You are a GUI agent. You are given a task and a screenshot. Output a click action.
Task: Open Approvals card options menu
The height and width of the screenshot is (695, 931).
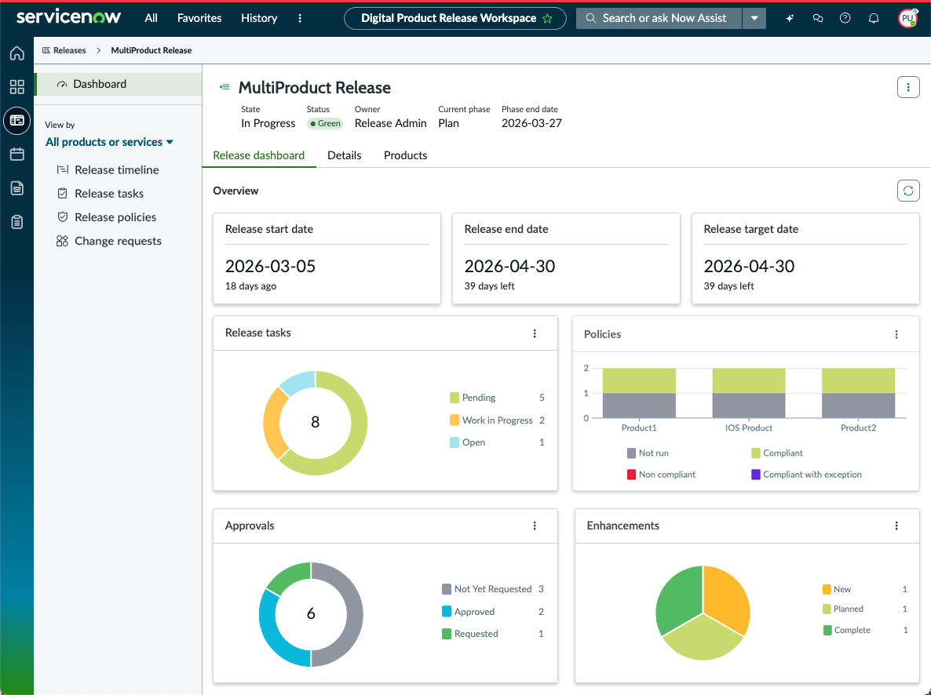pos(535,526)
